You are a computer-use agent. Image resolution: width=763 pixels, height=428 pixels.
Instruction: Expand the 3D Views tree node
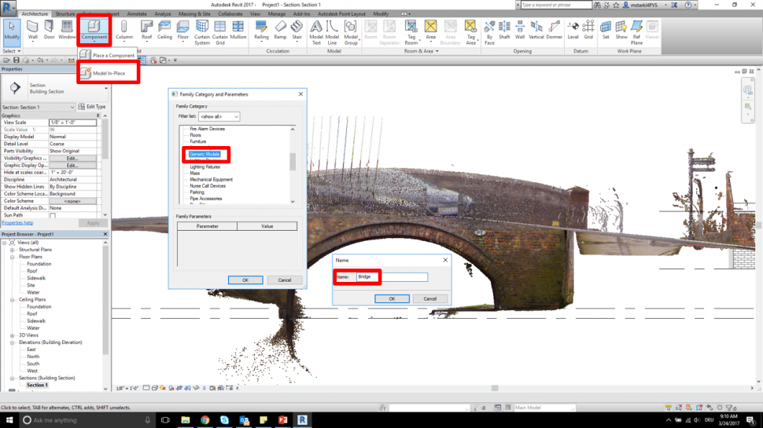(13, 335)
